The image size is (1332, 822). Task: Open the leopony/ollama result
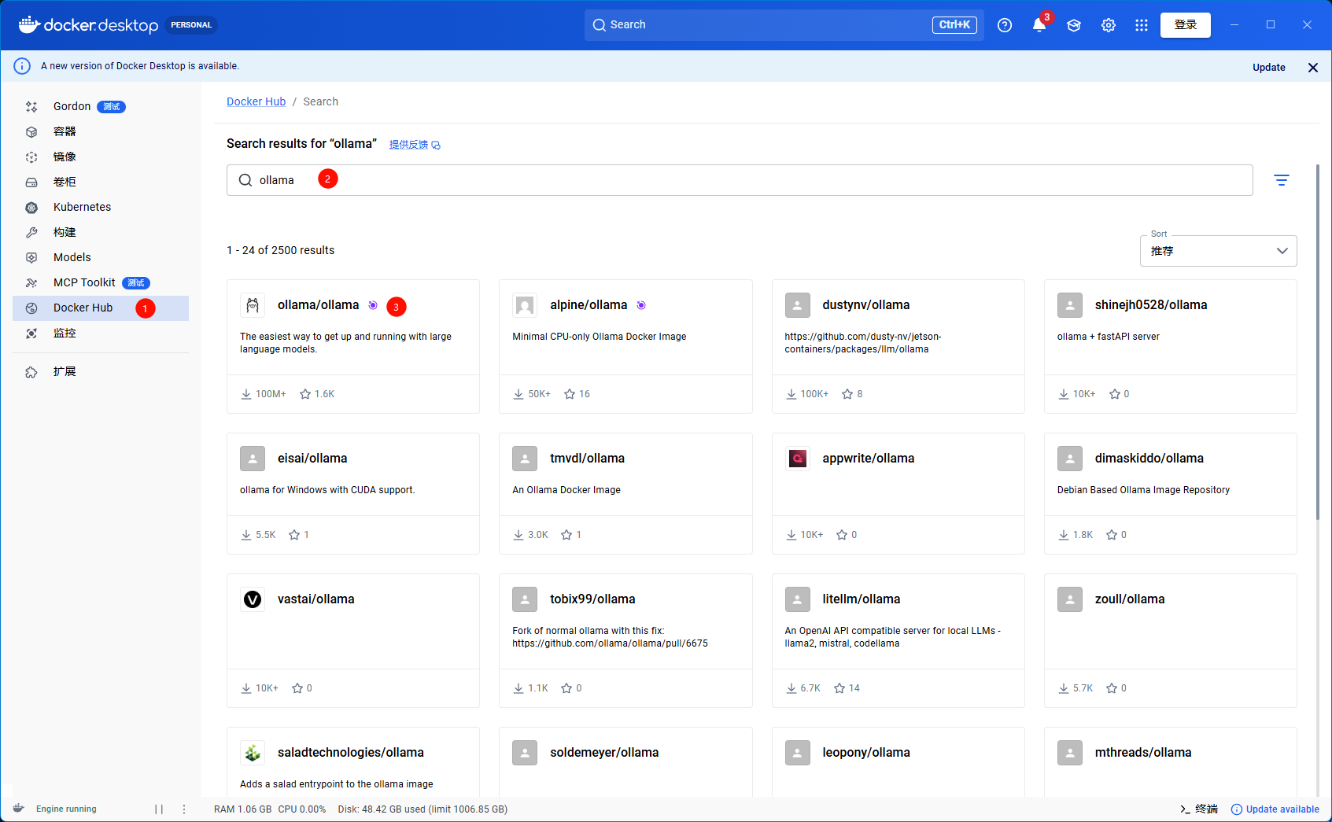coord(898,761)
